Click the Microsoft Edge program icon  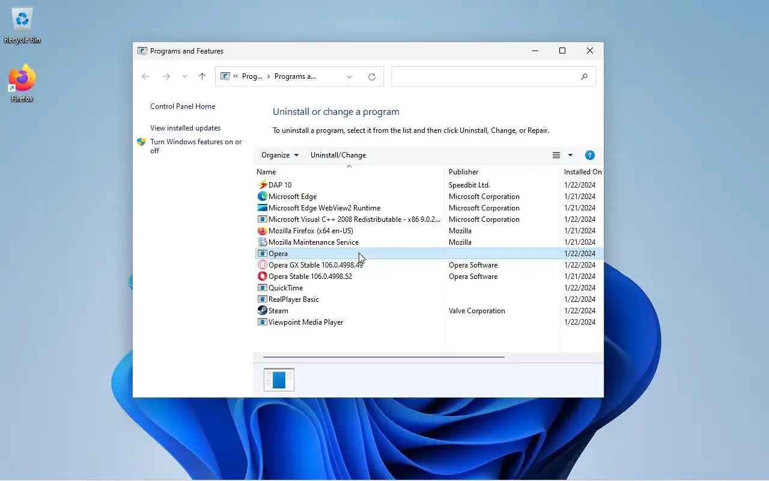coord(262,197)
